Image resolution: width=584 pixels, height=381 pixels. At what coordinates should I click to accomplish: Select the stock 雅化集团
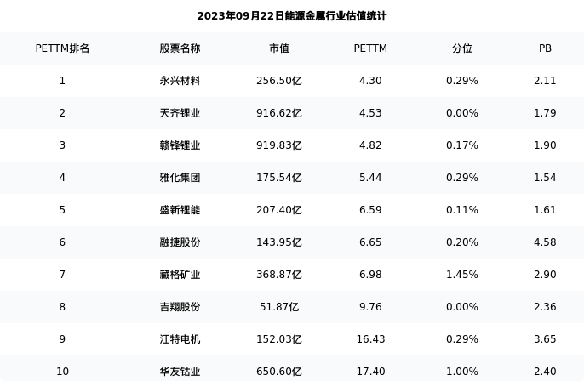coord(180,178)
